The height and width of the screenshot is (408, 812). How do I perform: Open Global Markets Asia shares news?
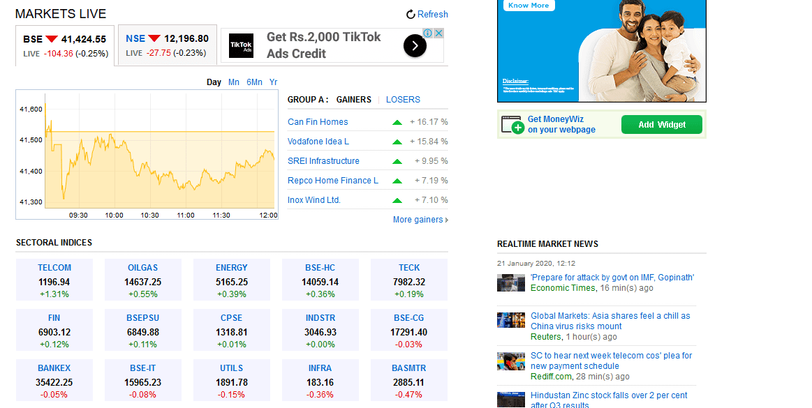point(610,321)
